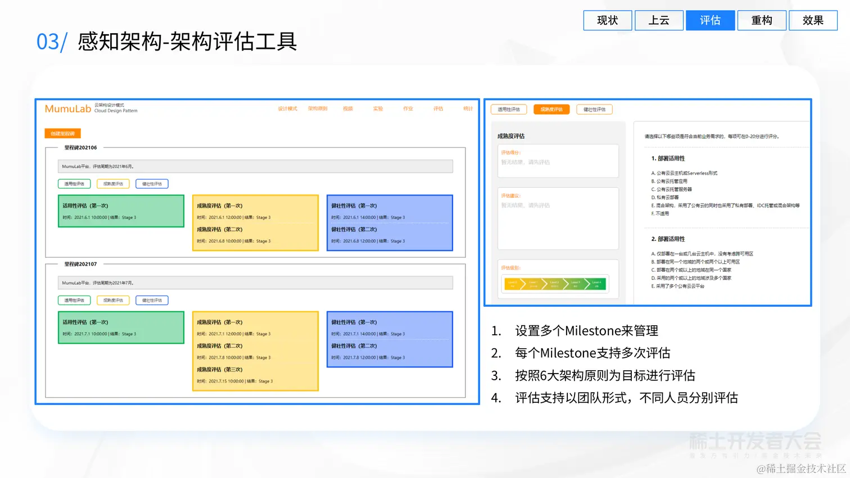Open 健壮性评估 (第二次) dated 2021.6.8 12:00:00
850x478 pixels.
(x=390, y=235)
